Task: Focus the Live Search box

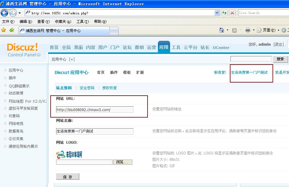Action: click(x=264, y=13)
